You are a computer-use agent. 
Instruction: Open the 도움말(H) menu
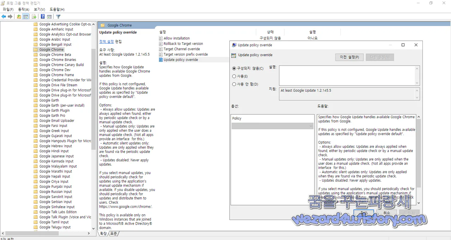point(57,10)
